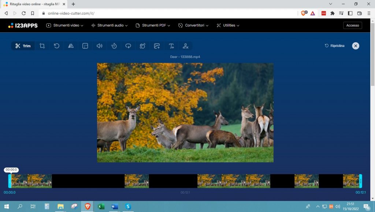Click the Rotate tool icon
This screenshot has width=375, height=212.
point(56,46)
